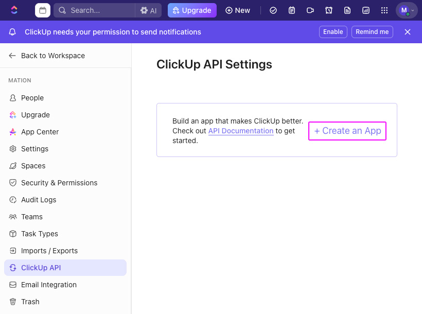Click the notification bell icon in banner
The height and width of the screenshot is (314, 422).
tap(12, 32)
